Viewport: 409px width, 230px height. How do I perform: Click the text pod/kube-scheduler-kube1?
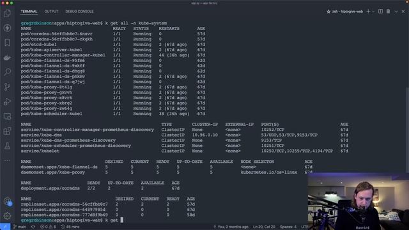[x=51, y=114]
